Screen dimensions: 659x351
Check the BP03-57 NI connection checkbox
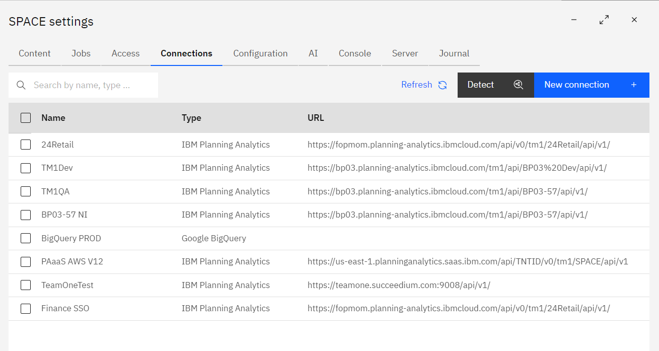click(26, 215)
